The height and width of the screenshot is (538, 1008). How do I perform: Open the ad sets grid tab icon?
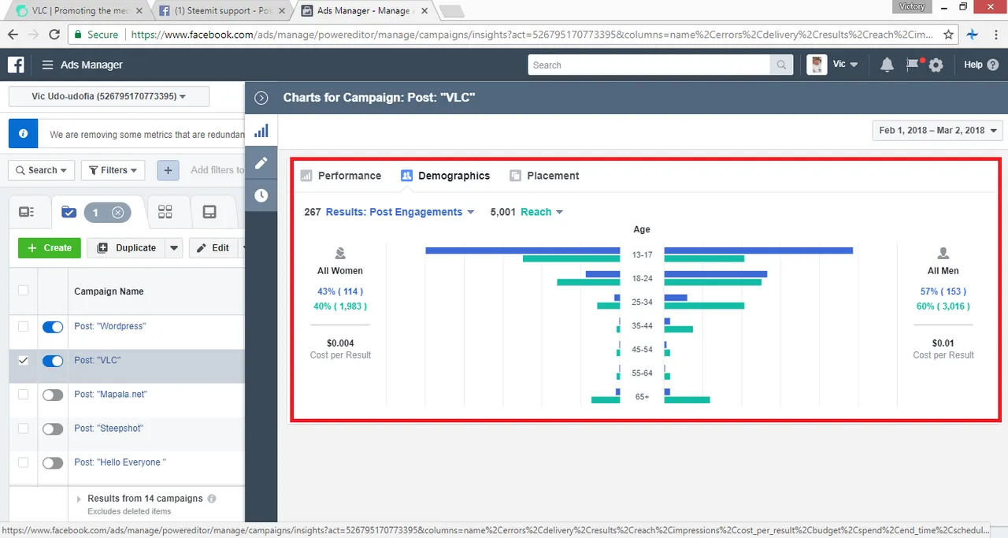(x=165, y=212)
